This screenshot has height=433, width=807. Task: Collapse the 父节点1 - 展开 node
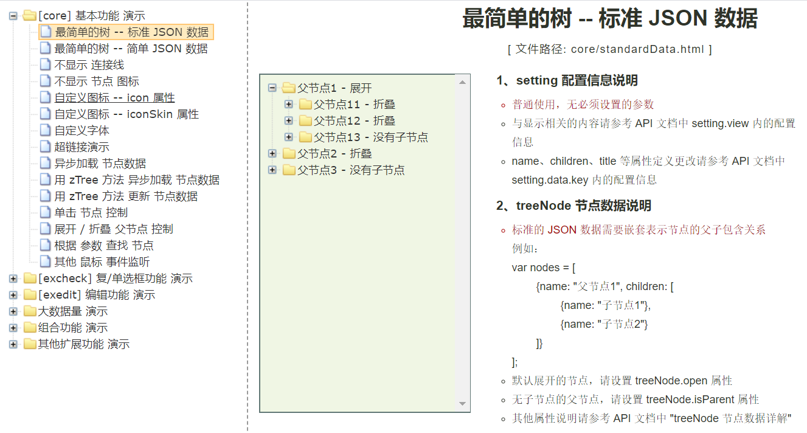click(x=272, y=88)
